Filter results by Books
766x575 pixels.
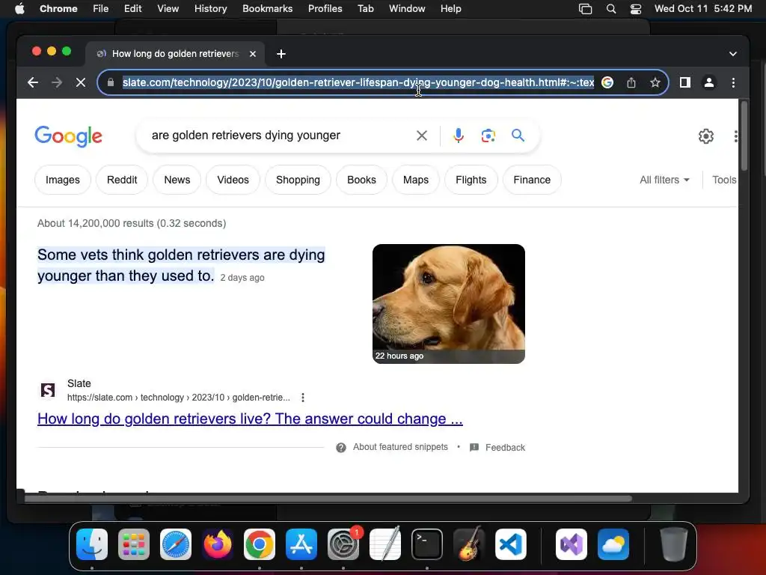(x=361, y=180)
